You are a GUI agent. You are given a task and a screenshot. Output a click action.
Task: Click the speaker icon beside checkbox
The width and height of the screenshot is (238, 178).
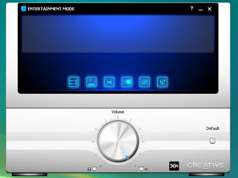click(x=146, y=169)
